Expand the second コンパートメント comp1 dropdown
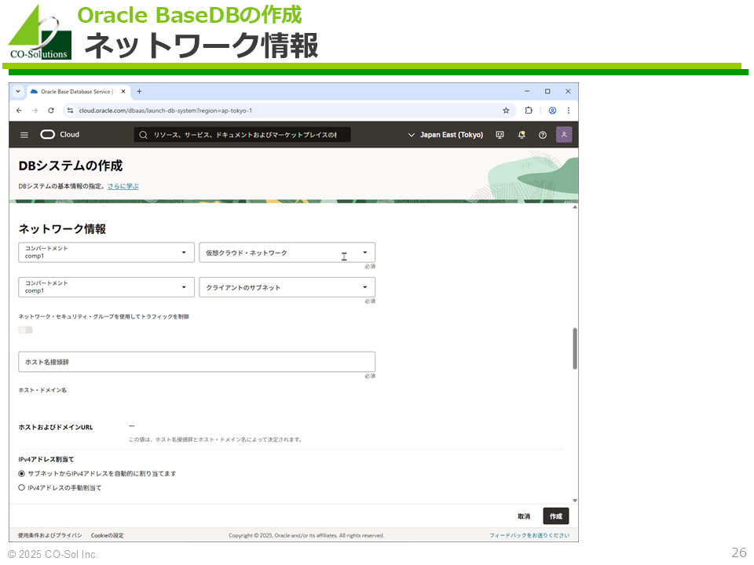The height and width of the screenshot is (565, 754). (x=106, y=287)
